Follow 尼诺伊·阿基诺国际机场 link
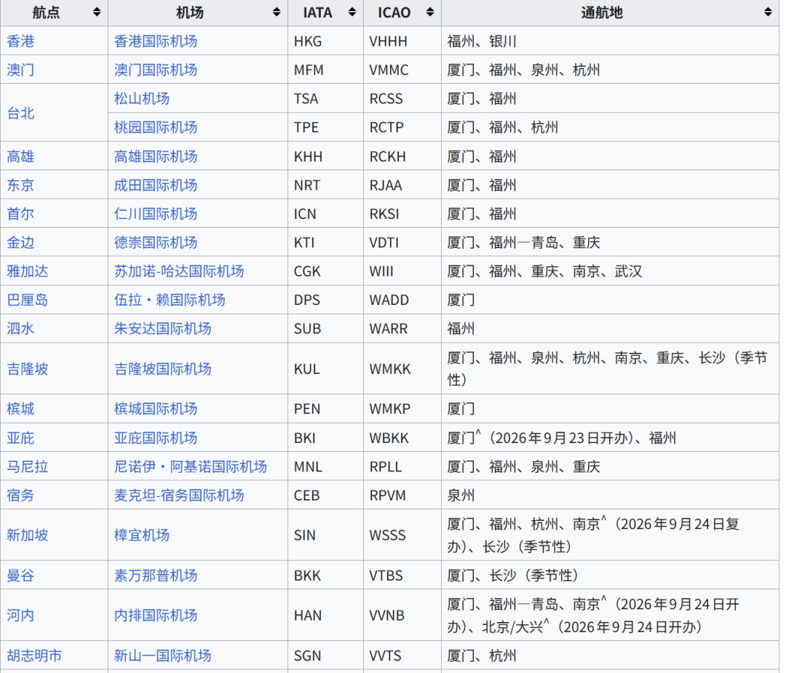The height and width of the screenshot is (673, 786). (191, 466)
